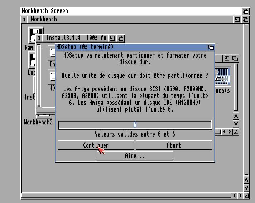Click the Install3.1.4 window zoom gadget
Image resolution: width=255 pixels, height=203 pixels.
pos(112,38)
